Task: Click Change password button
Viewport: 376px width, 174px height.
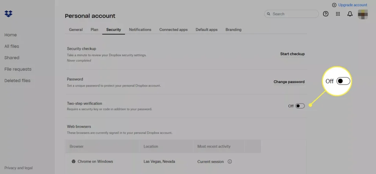Action: pyautogui.click(x=289, y=82)
